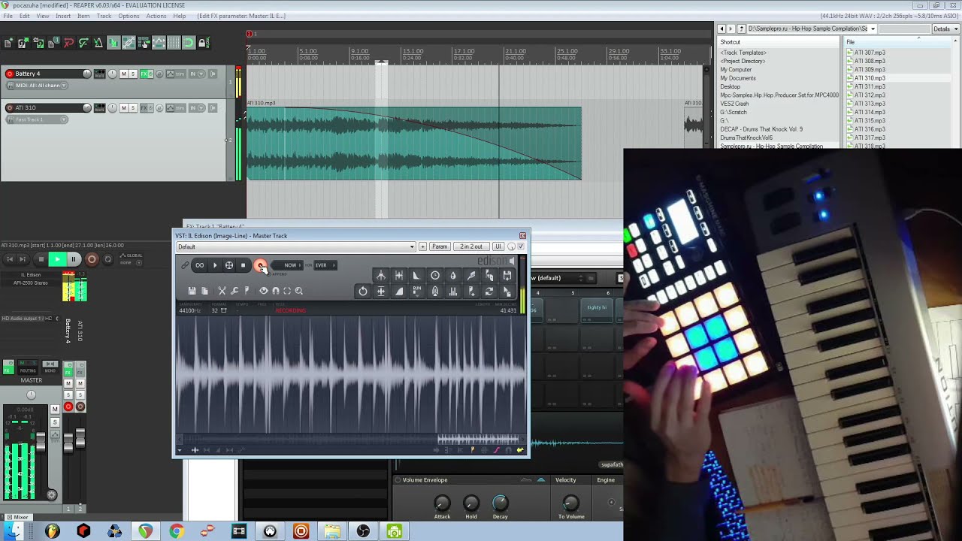Toggle item grouping in REAPER toolbar
This screenshot has width=962, height=541.
(x=129, y=43)
